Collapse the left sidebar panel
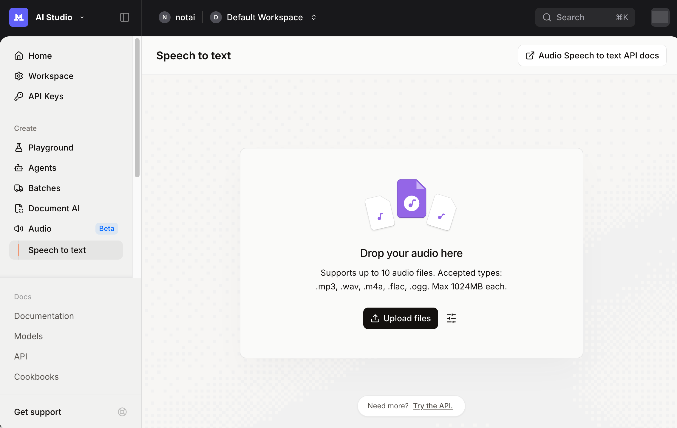The width and height of the screenshot is (677, 428). 124,17
